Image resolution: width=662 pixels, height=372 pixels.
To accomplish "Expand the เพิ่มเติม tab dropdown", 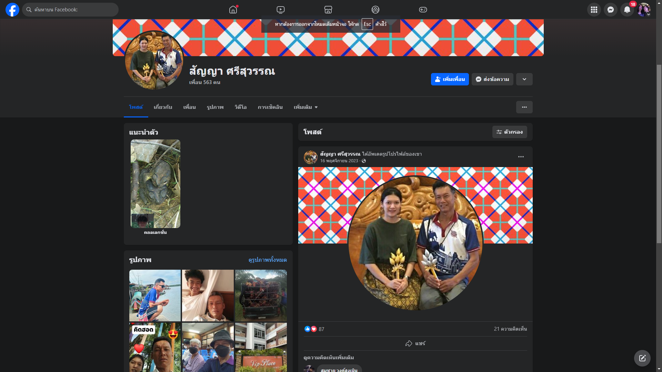I will [305, 107].
